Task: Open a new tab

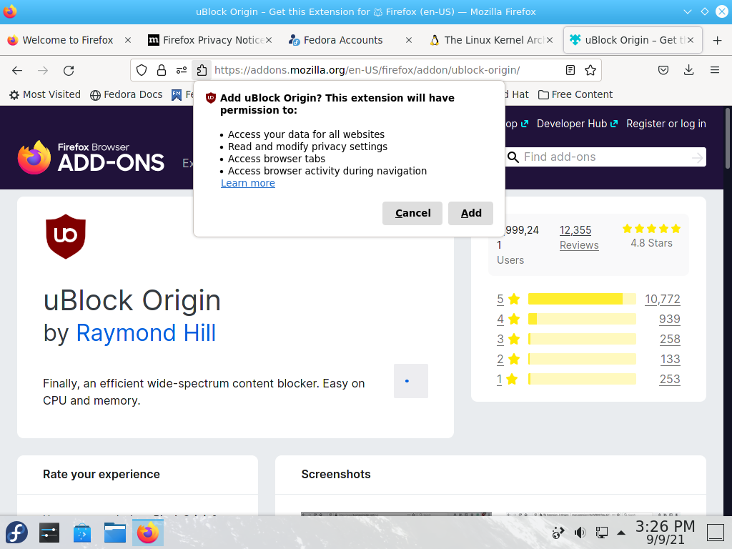Action: pyautogui.click(x=718, y=41)
